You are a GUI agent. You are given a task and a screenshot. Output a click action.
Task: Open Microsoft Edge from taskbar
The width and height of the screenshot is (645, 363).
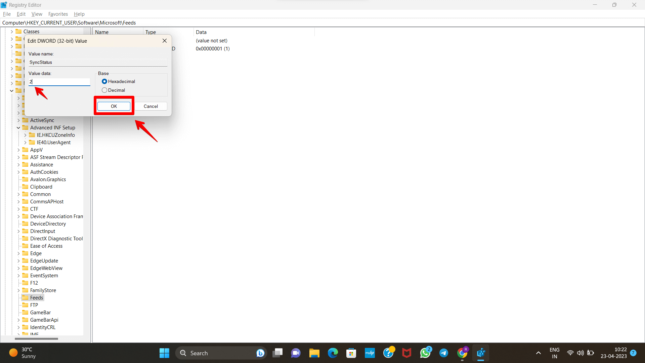333,353
